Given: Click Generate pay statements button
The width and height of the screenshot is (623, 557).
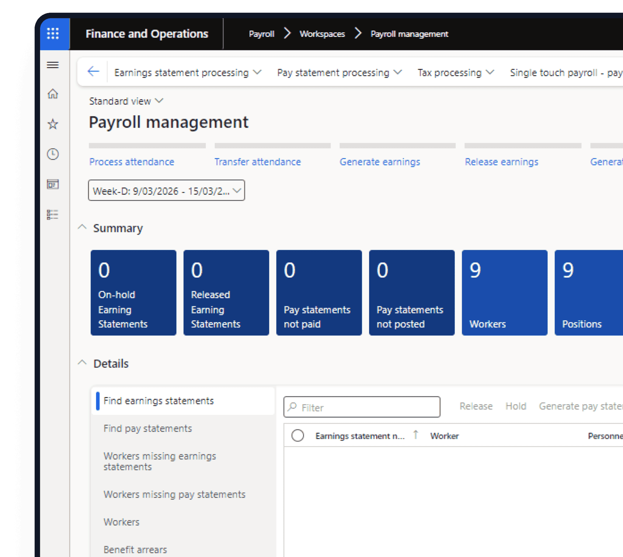Looking at the screenshot, I should [581, 406].
